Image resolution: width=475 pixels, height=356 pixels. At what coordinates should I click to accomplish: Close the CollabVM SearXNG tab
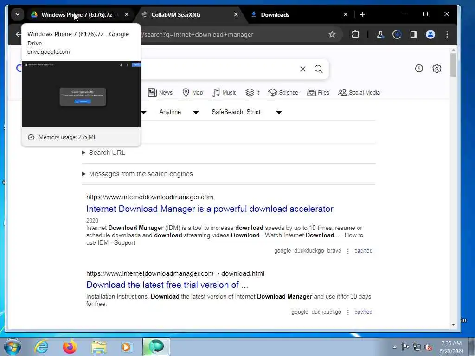coord(236,14)
